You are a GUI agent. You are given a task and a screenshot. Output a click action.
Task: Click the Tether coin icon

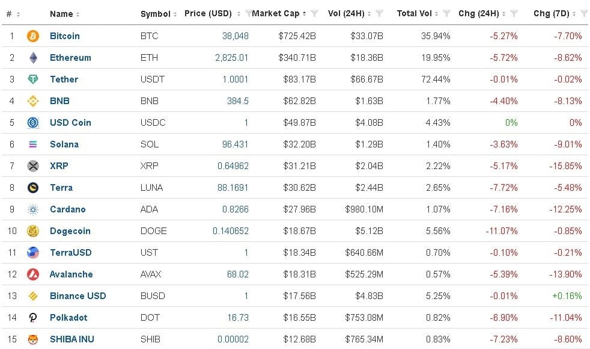pyautogui.click(x=33, y=79)
